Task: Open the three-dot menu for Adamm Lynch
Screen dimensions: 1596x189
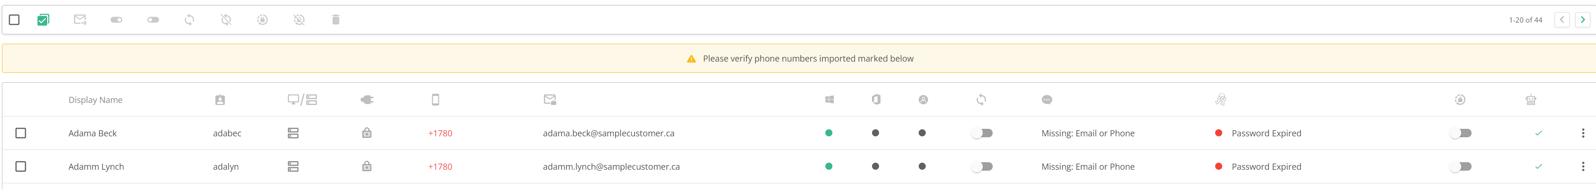Action: click(x=1582, y=166)
